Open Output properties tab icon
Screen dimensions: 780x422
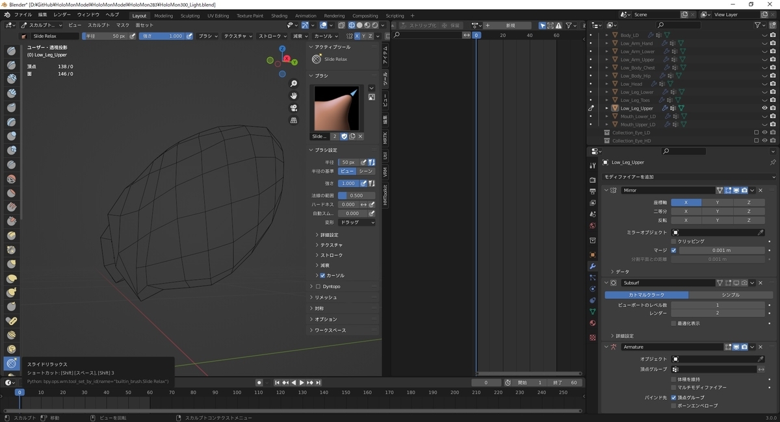pyautogui.click(x=592, y=192)
